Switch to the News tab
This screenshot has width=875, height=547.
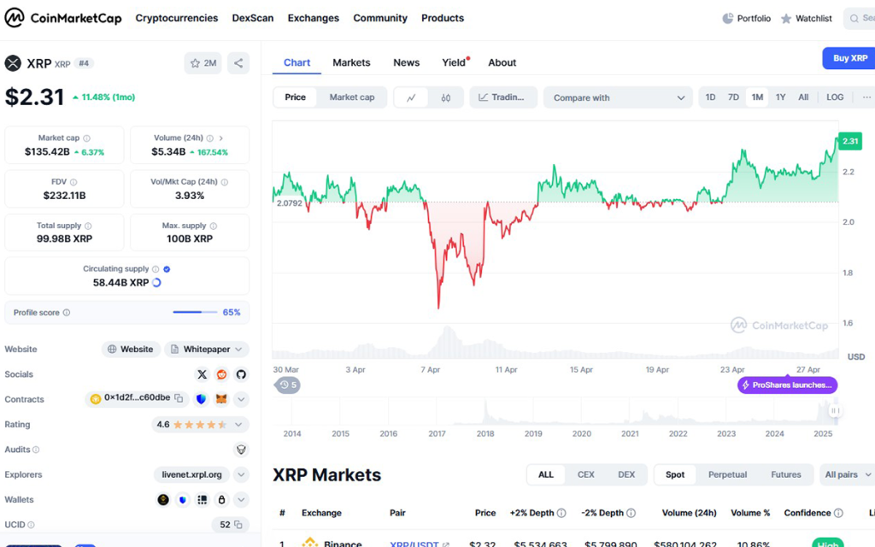point(406,62)
